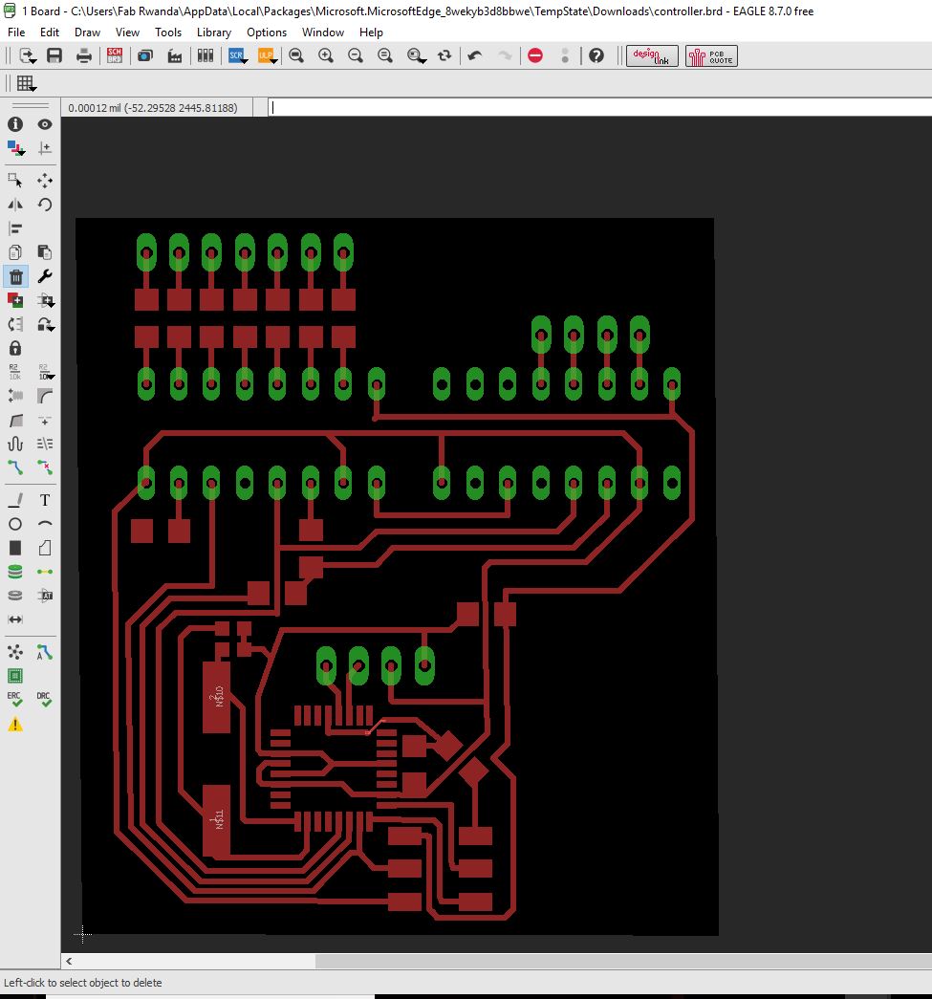Image resolution: width=932 pixels, height=999 pixels.
Task: Save the board with the floppy disk icon
Action: (54, 56)
